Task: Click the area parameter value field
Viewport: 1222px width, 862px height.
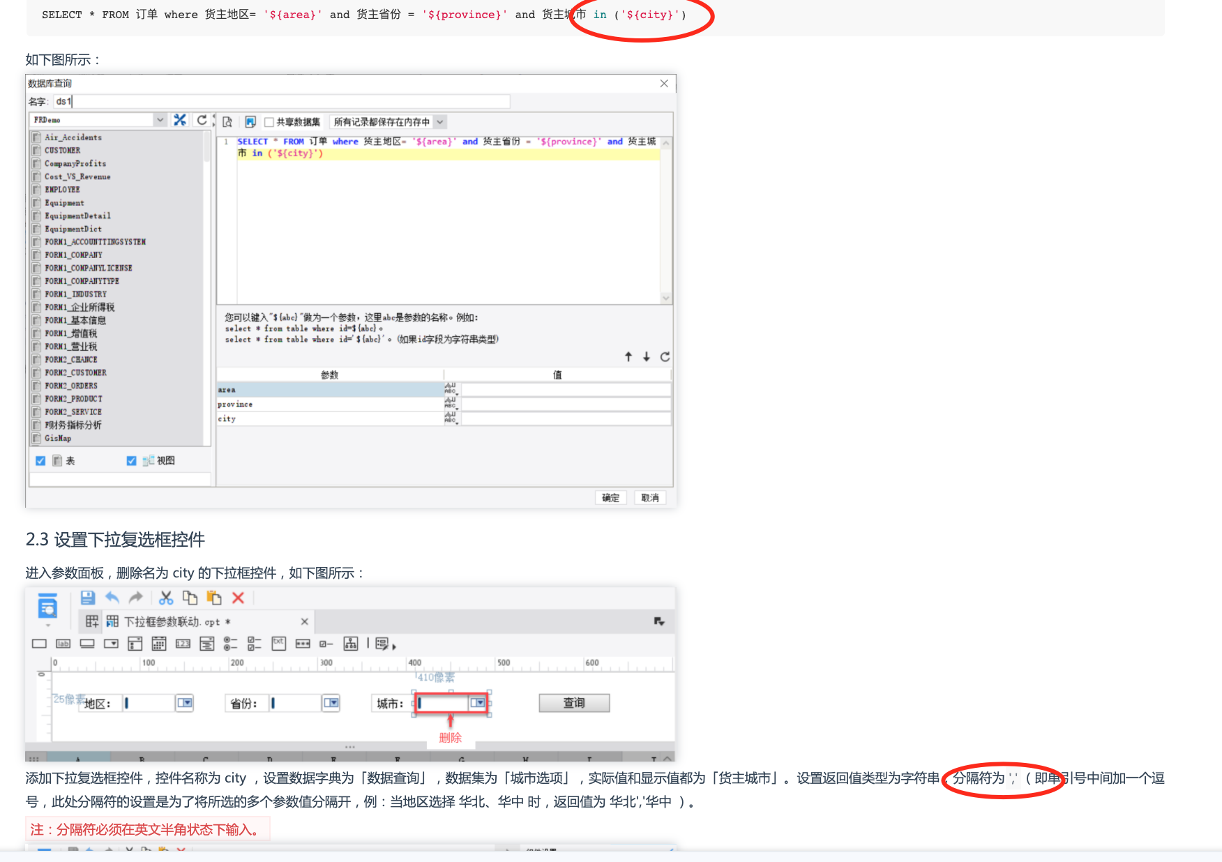Action: 566,390
